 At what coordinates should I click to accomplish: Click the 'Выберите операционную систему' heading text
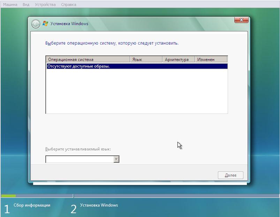112,43
